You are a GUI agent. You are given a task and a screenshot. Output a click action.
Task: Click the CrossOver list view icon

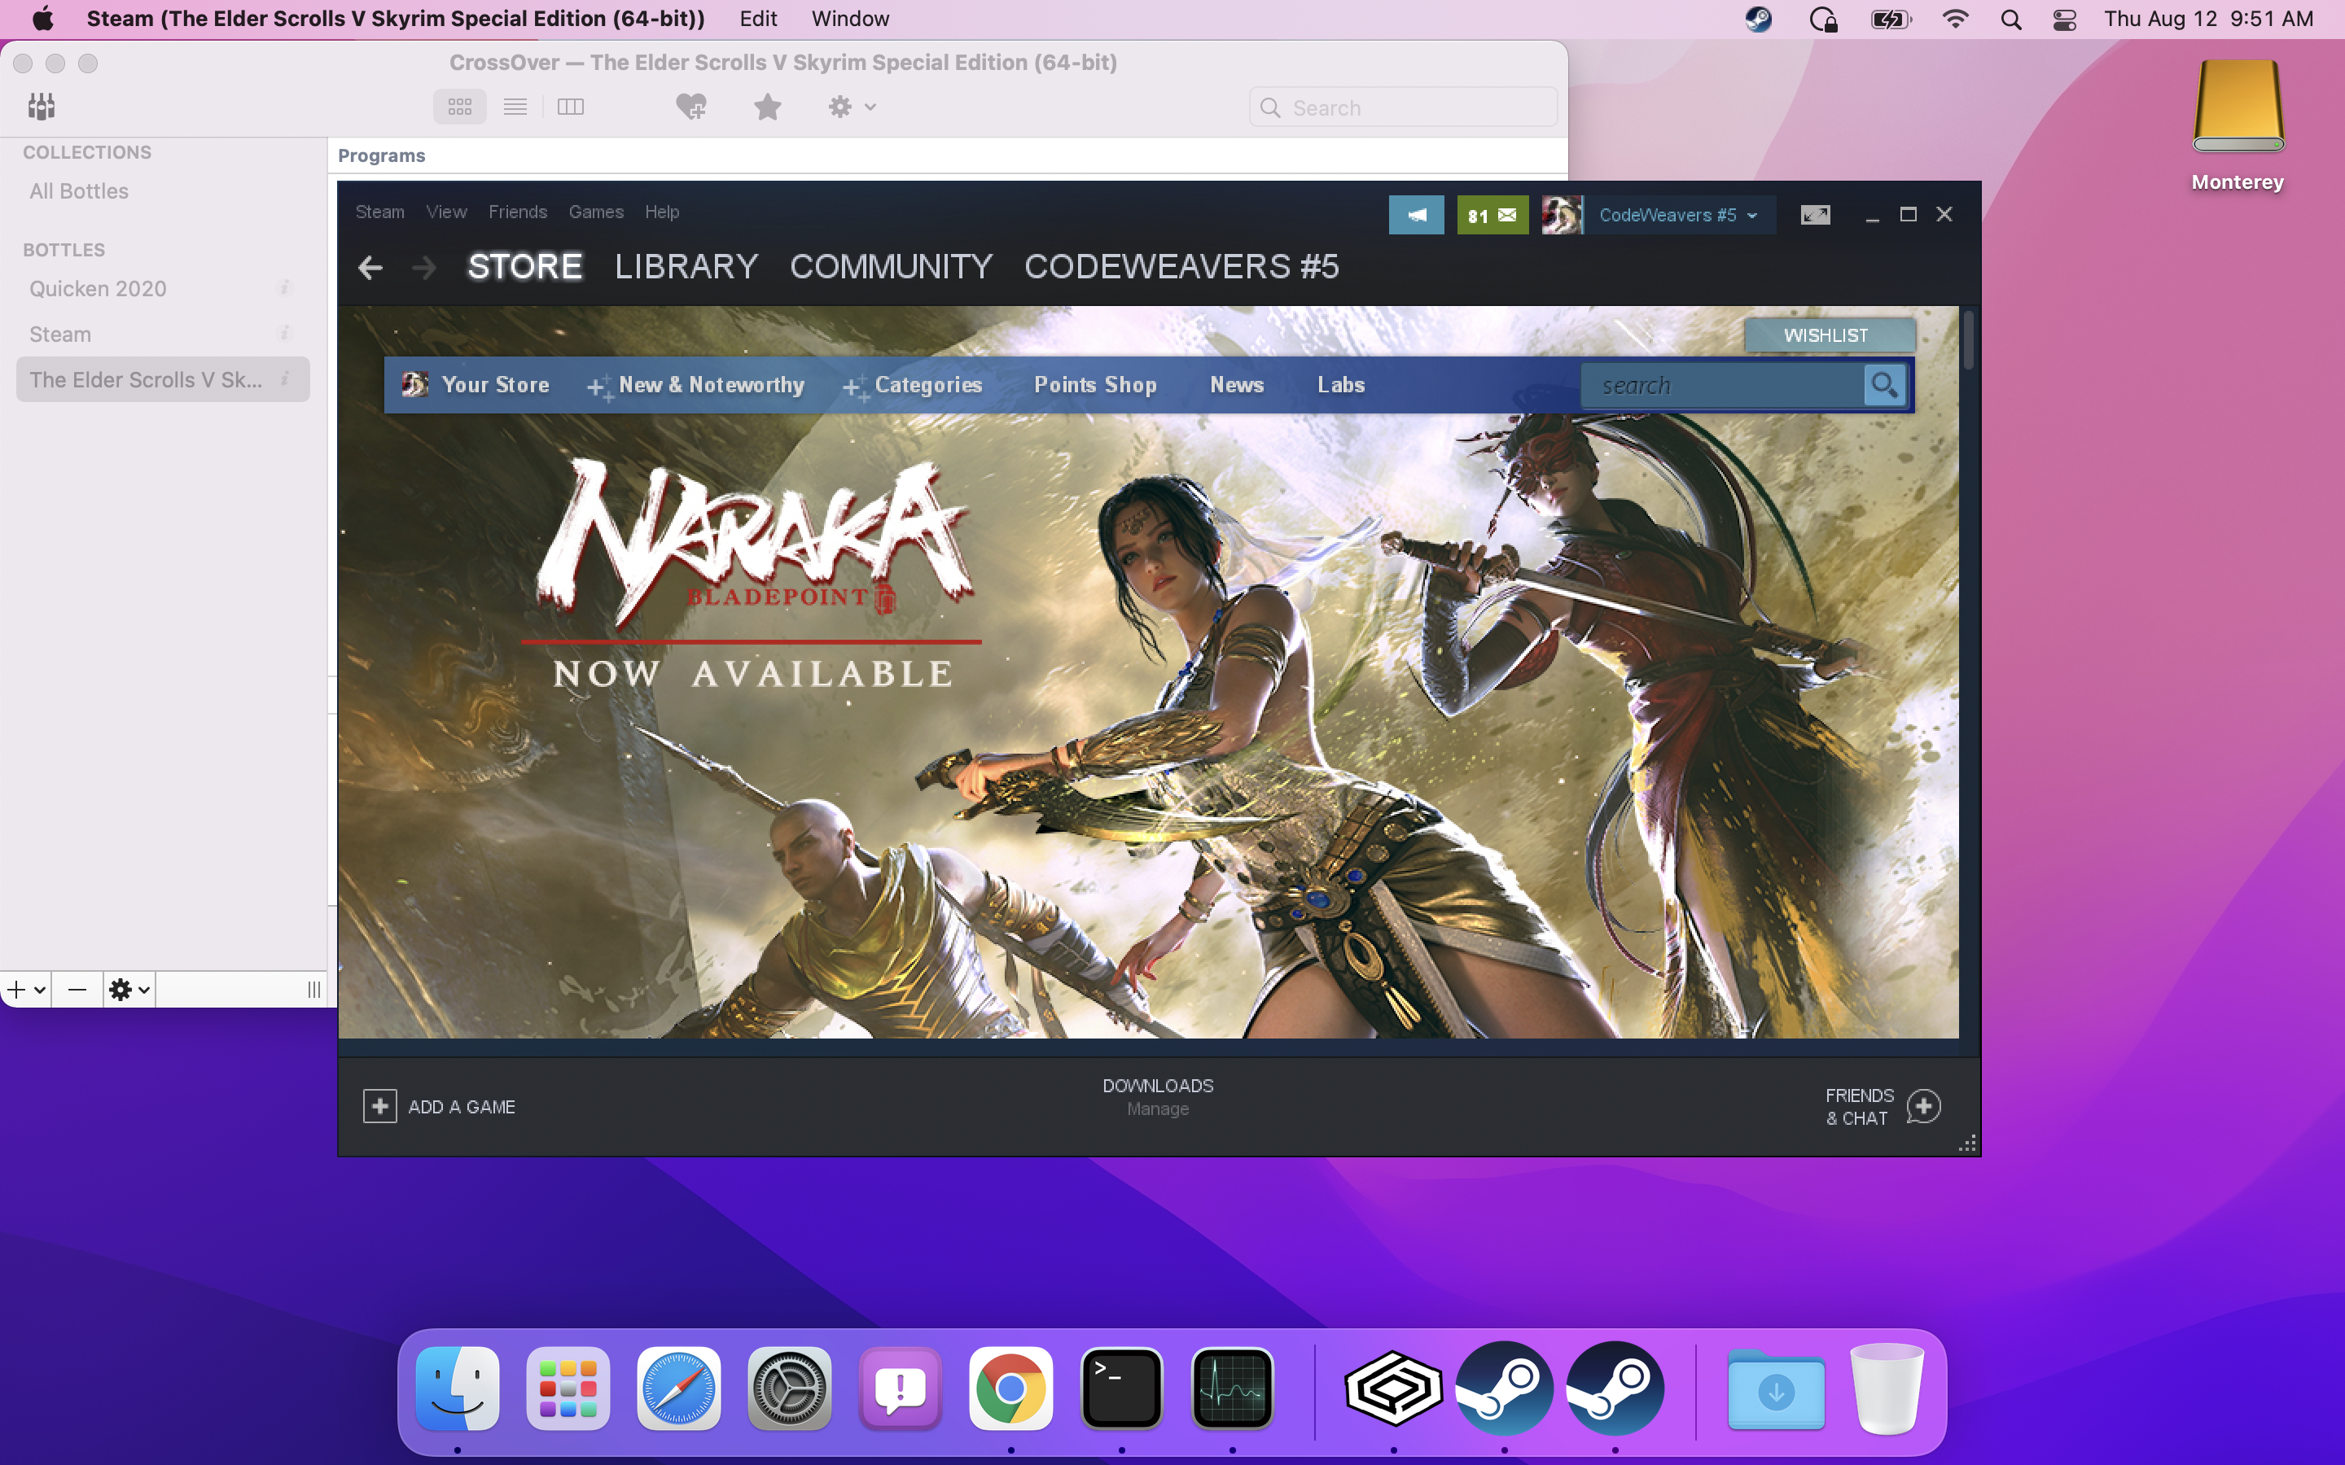point(515,108)
